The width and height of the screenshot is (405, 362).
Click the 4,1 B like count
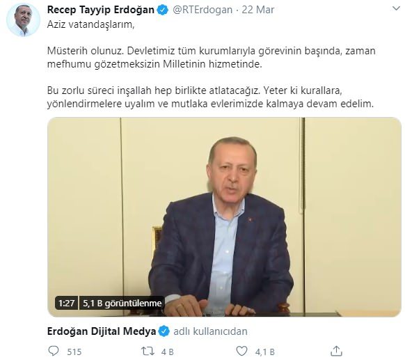point(264,352)
